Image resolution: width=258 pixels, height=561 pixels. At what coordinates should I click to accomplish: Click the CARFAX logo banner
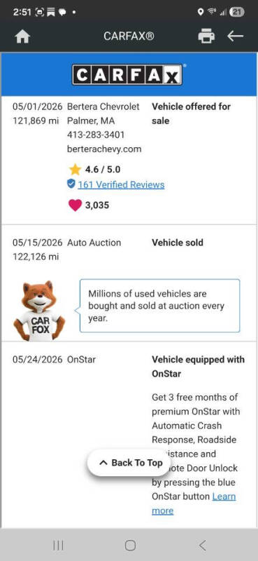point(127,74)
